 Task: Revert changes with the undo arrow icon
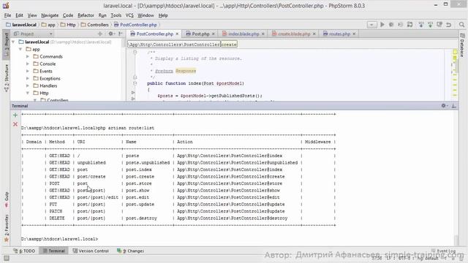(448, 25)
